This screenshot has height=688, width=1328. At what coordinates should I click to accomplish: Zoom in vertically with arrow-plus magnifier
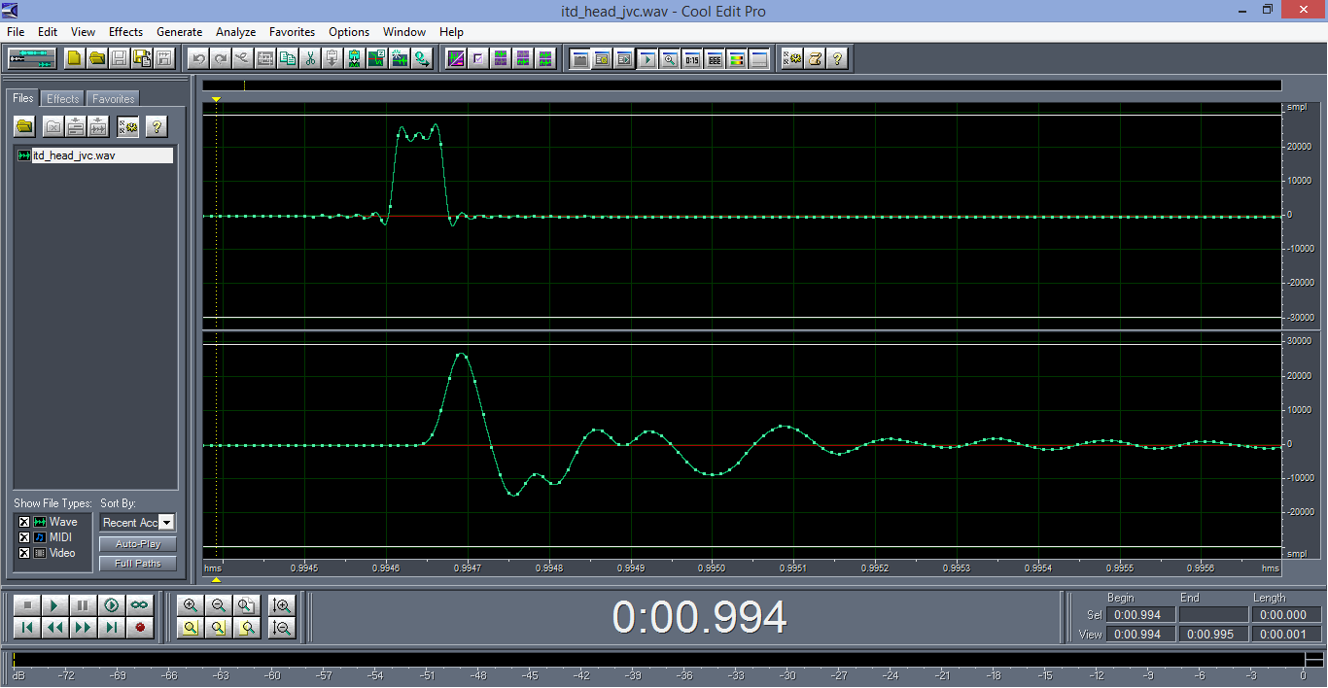[282, 605]
